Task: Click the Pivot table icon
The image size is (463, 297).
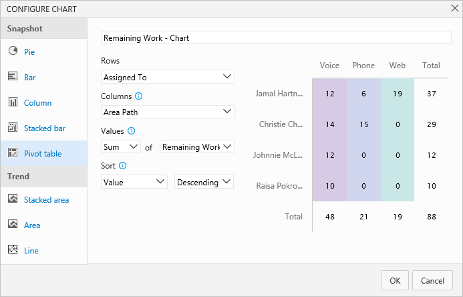Action: coord(13,153)
